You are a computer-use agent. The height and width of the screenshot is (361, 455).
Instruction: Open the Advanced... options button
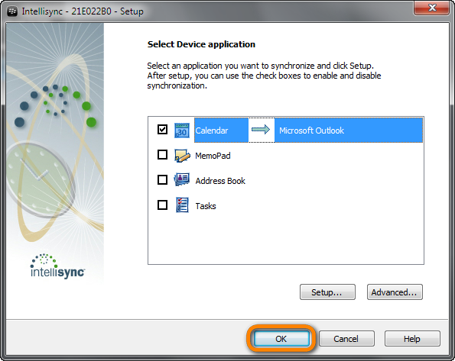click(395, 292)
